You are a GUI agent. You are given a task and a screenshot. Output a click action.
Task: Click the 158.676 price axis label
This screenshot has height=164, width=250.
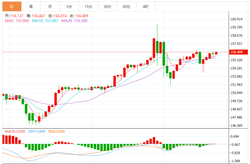[x=236, y=35]
